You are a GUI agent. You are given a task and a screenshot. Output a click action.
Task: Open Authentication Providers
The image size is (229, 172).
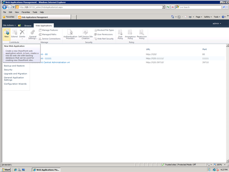coord(70,34)
